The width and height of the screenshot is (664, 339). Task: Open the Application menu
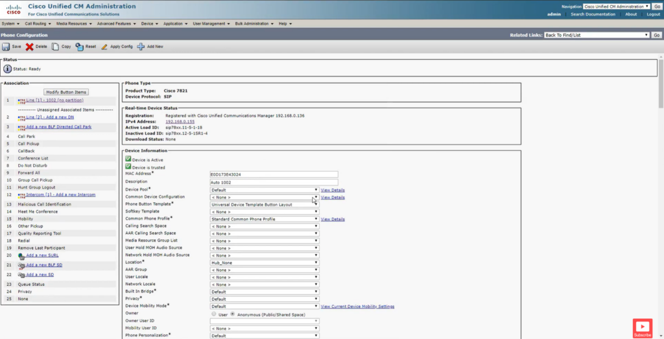point(175,24)
